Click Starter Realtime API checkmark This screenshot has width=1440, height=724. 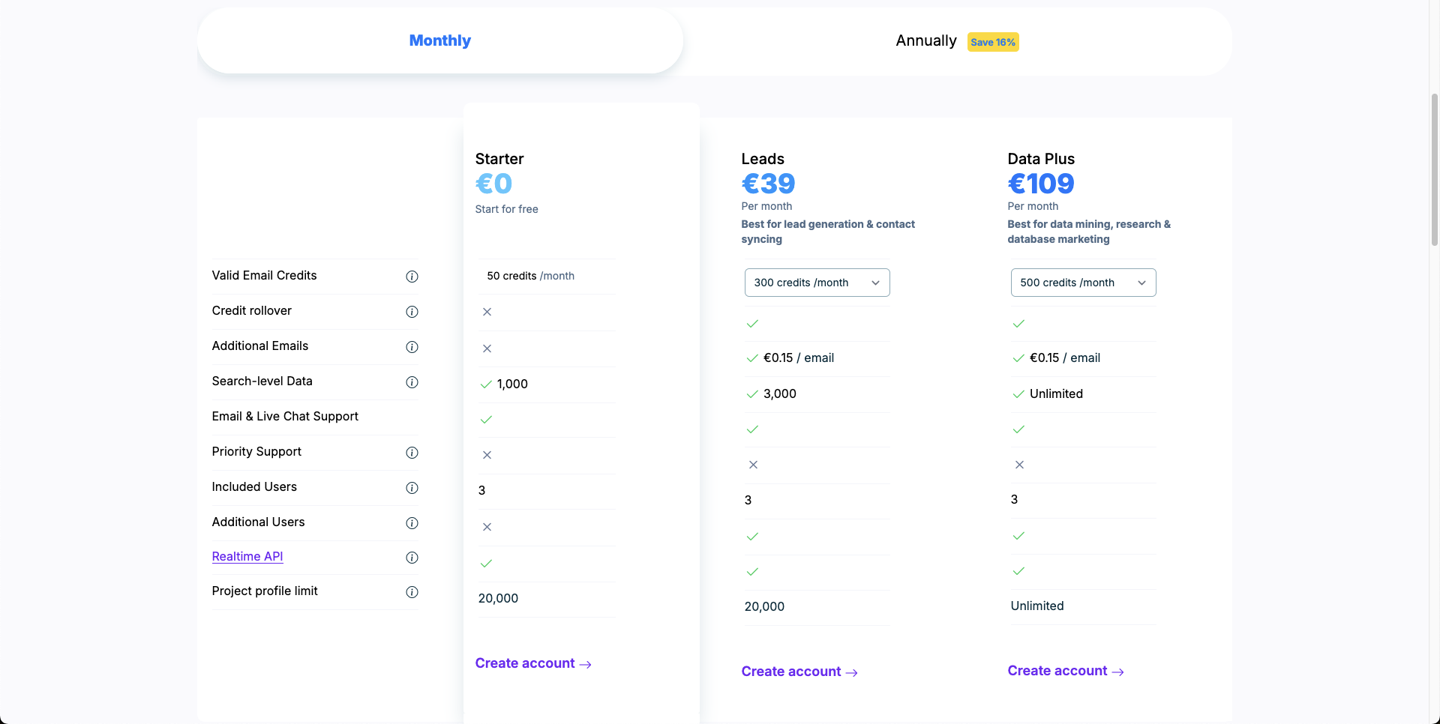pos(486,564)
